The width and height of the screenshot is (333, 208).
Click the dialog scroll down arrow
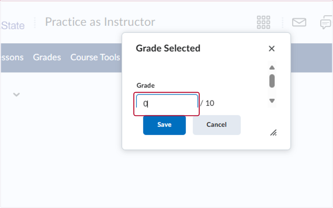click(272, 101)
